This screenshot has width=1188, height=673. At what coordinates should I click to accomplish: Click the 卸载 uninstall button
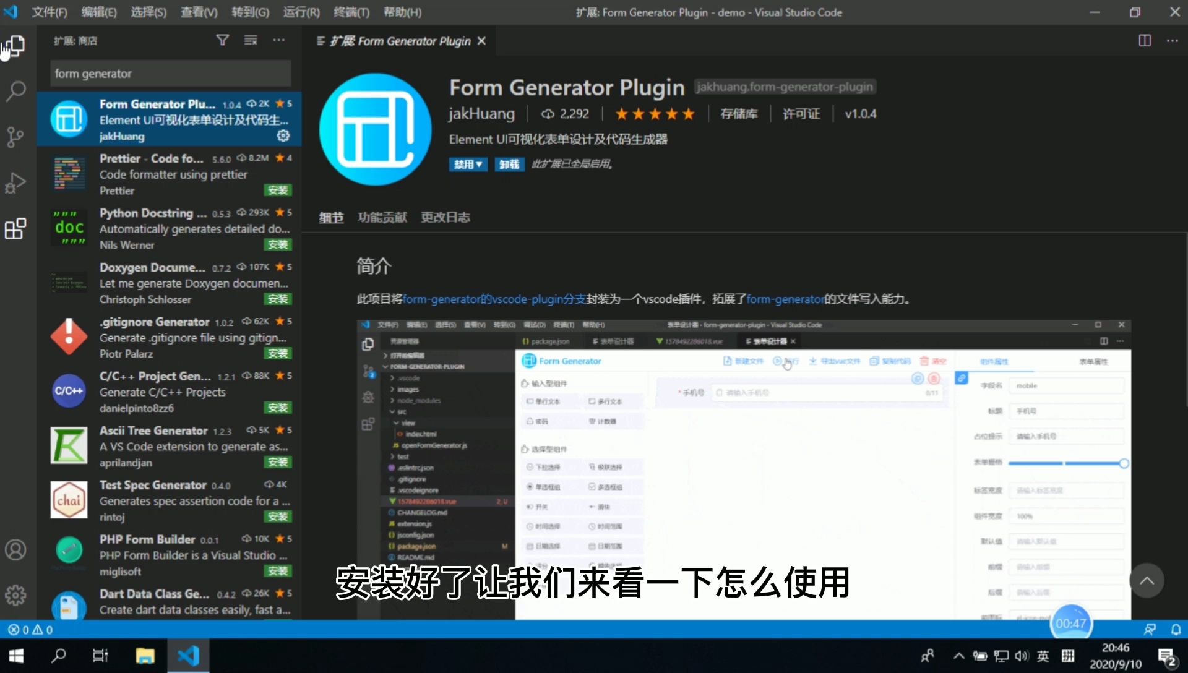(x=509, y=164)
